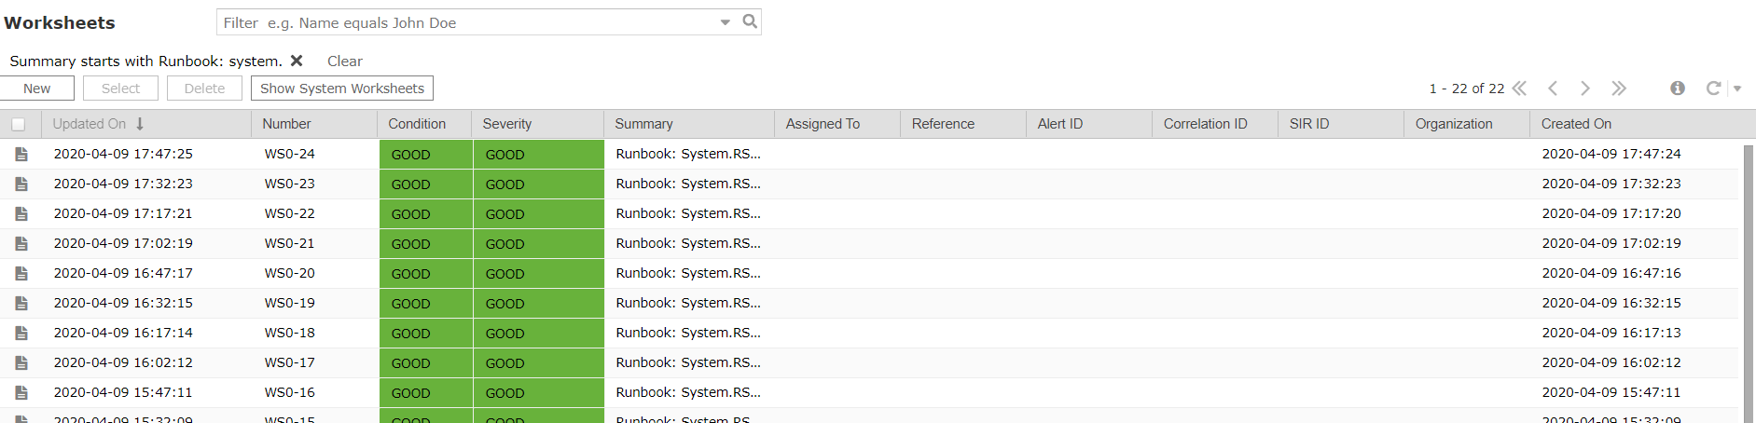Open the document icon for WS0-20
The image size is (1756, 423).
pyautogui.click(x=21, y=273)
